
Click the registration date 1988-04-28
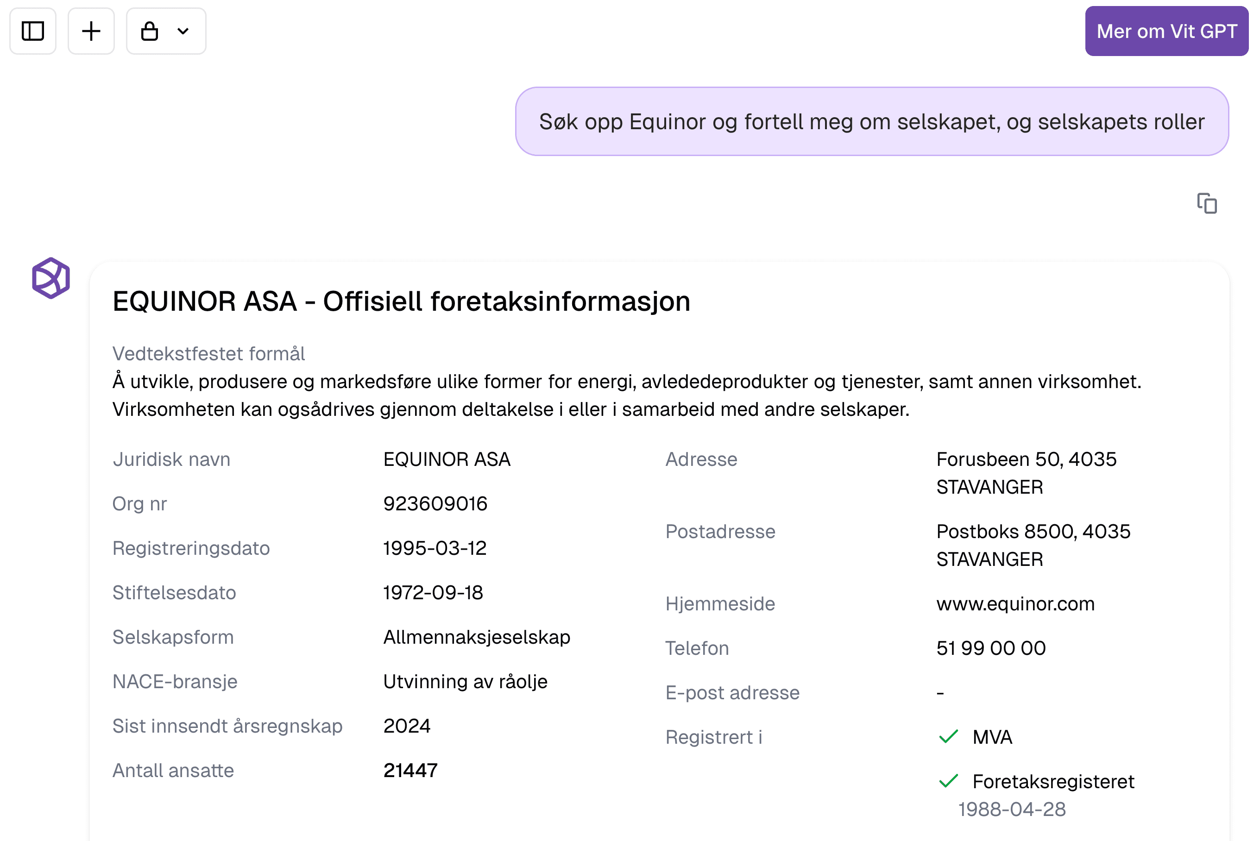[x=1013, y=810]
